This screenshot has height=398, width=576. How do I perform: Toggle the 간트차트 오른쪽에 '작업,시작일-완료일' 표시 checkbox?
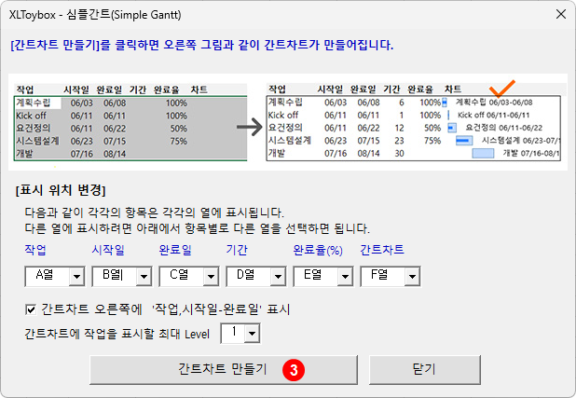pyautogui.click(x=32, y=309)
